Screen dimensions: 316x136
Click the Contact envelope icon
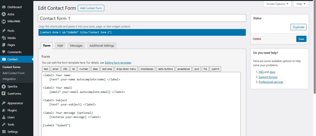pyautogui.click(x=4, y=59)
